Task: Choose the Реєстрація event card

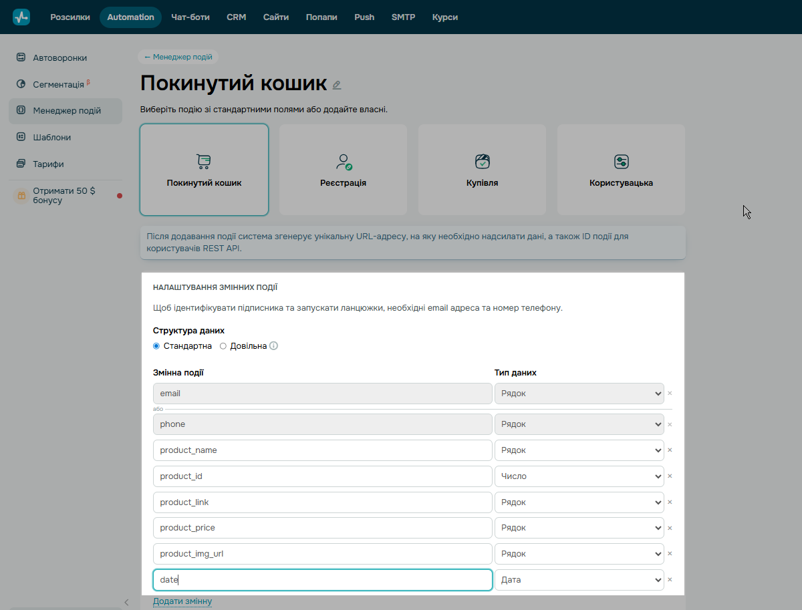Action: [x=343, y=170]
